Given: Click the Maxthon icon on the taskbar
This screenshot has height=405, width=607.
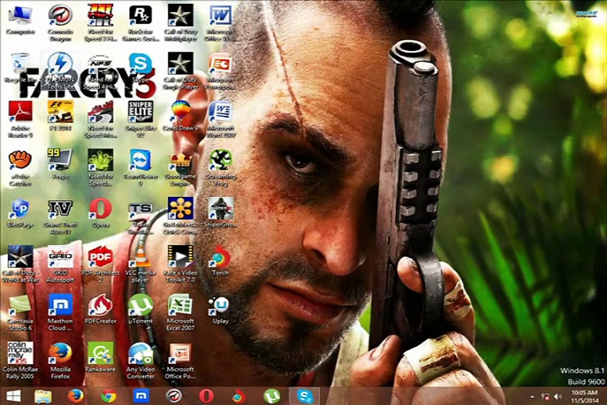Looking at the screenshot, I should (x=141, y=396).
